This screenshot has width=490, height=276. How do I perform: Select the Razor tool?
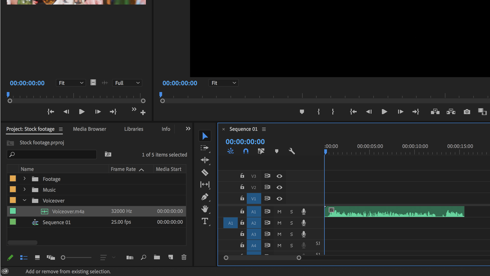pyautogui.click(x=205, y=172)
